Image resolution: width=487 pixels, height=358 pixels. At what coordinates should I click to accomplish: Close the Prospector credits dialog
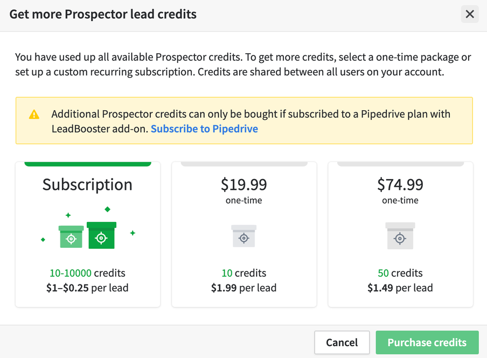(470, 14)
